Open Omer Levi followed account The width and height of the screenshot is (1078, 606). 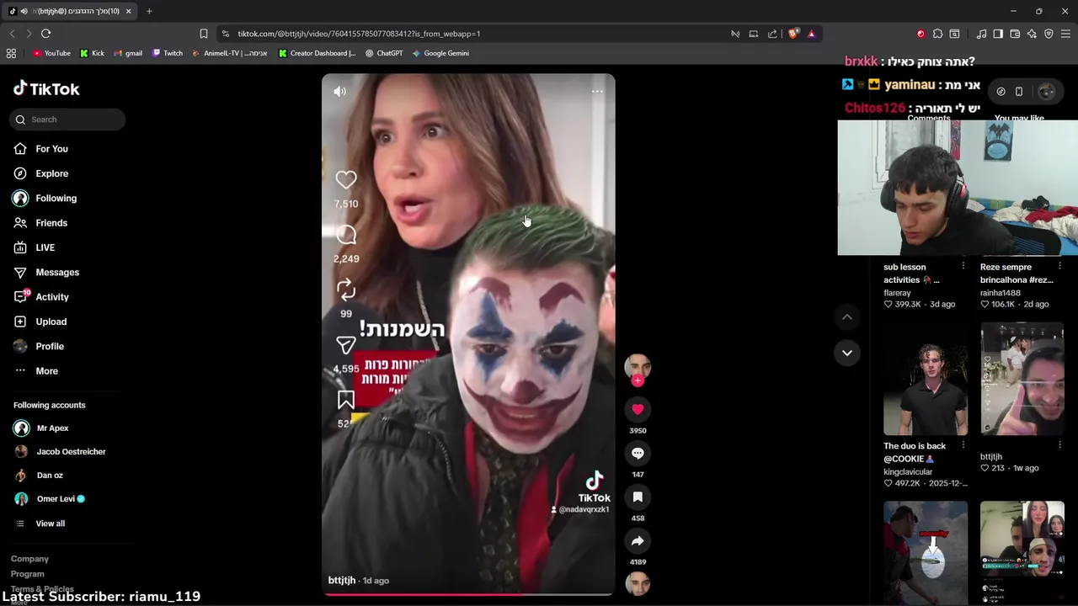click(56, 499)
